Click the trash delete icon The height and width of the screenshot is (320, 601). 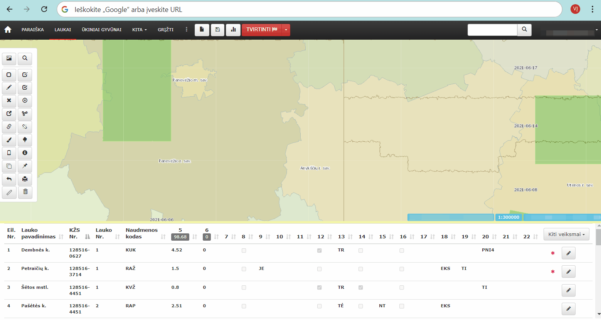click(25, 192)
